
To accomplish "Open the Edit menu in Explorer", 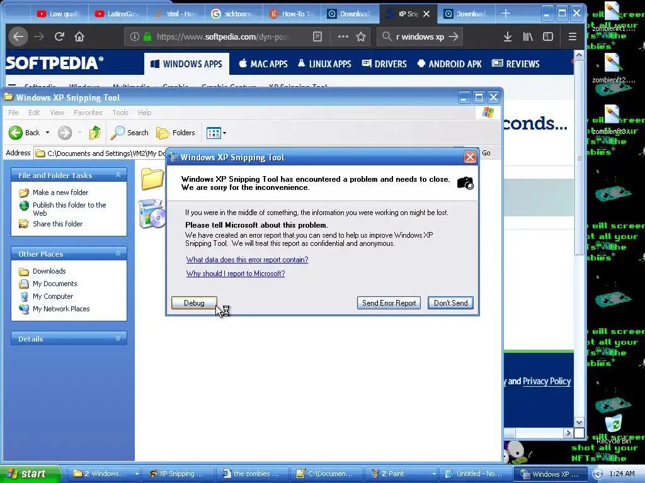I will 34,113.
